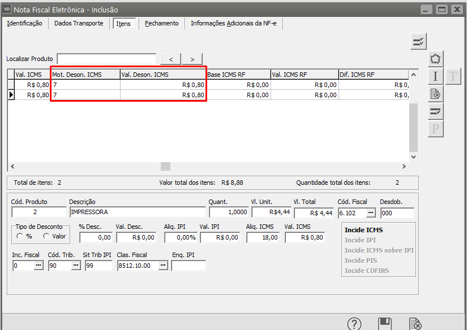This screenshot has height=330, width=467.
Task: Open help with the question mark icon
Action: 354,324
